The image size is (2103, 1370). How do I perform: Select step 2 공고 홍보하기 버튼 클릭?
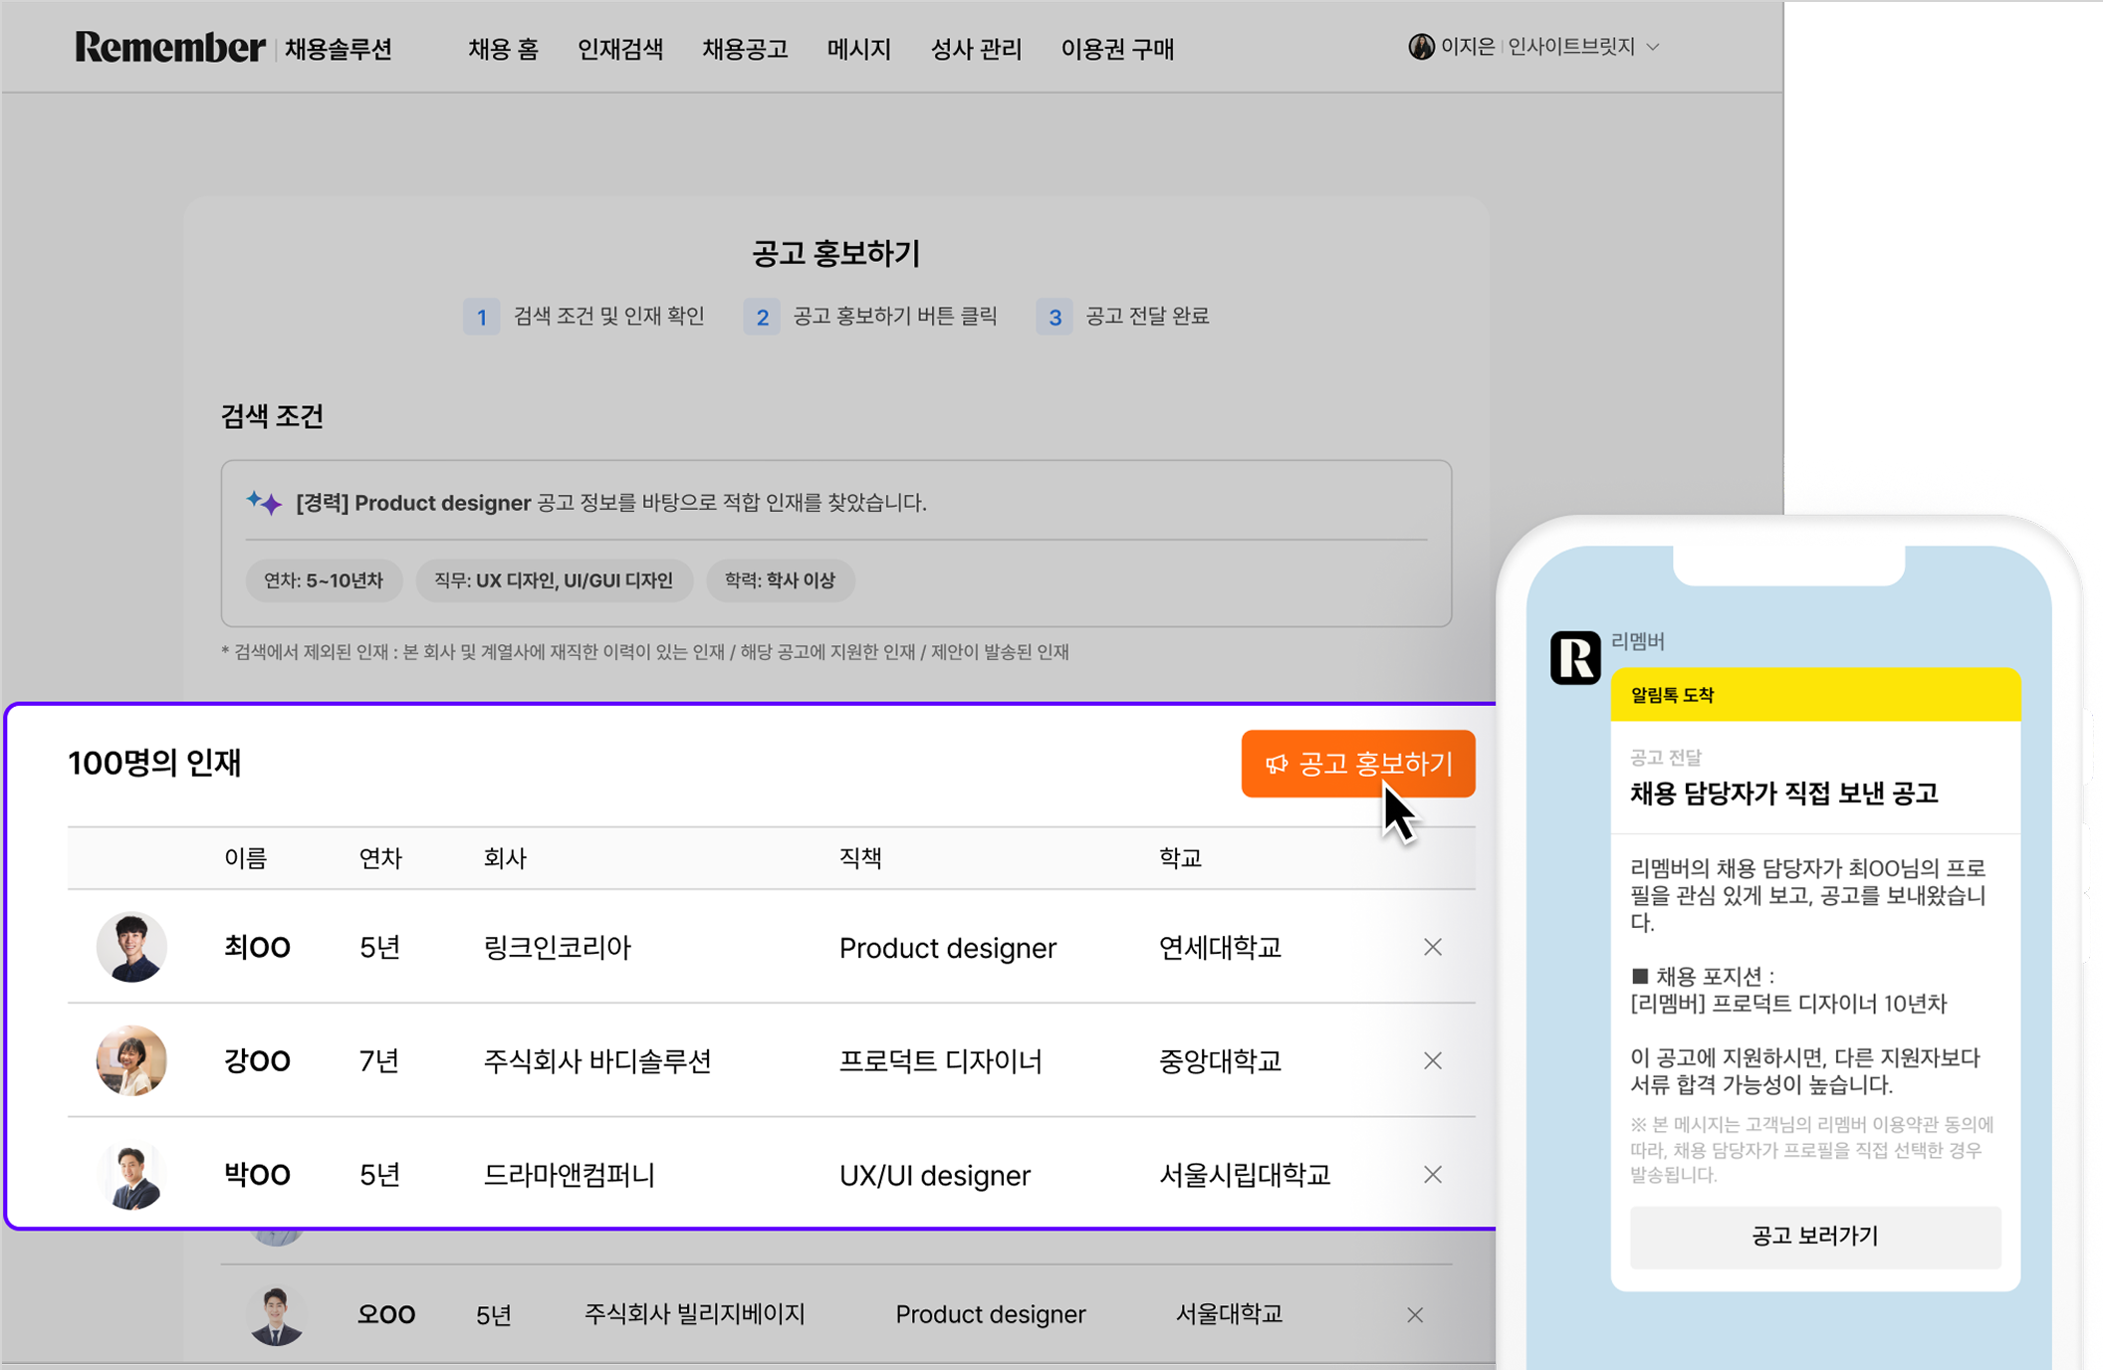pyautogui.click(x=871, y=317)
